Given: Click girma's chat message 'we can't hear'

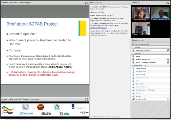Looking at the screenshot, I should (97, 12).
